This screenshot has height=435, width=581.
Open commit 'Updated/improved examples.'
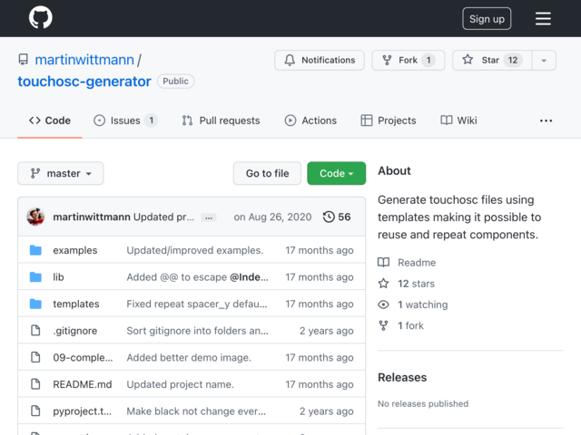click(195, 250)
